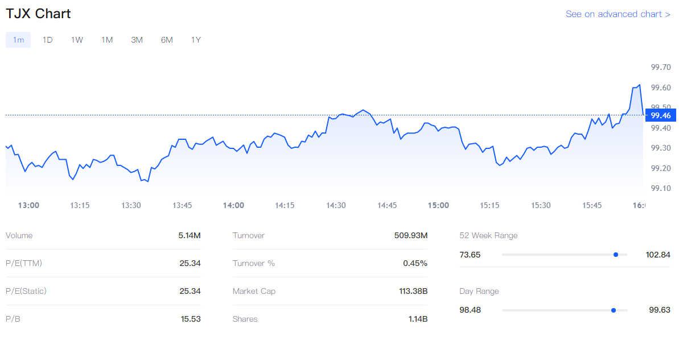Click the P/E(TTM) label
Viewport: 679px width, 345px height.
tap(24, 264)
